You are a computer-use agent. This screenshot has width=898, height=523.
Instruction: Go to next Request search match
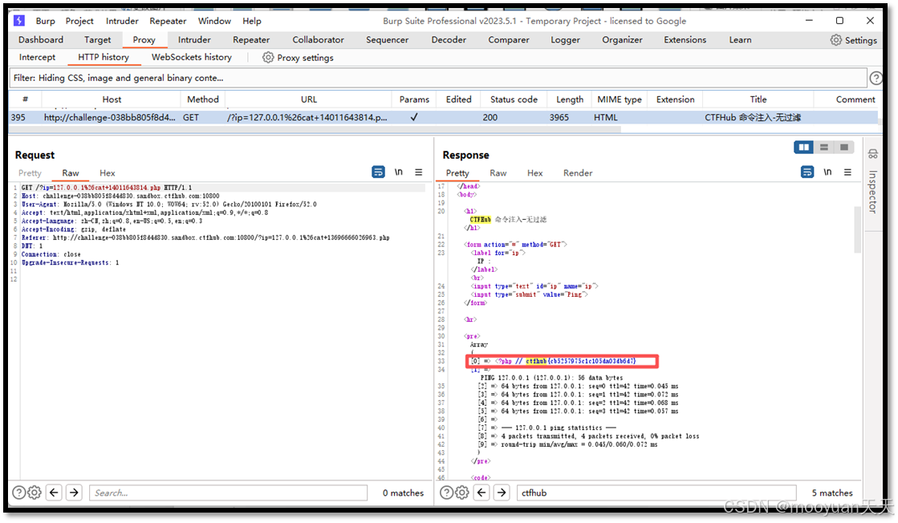coord(74,493)
